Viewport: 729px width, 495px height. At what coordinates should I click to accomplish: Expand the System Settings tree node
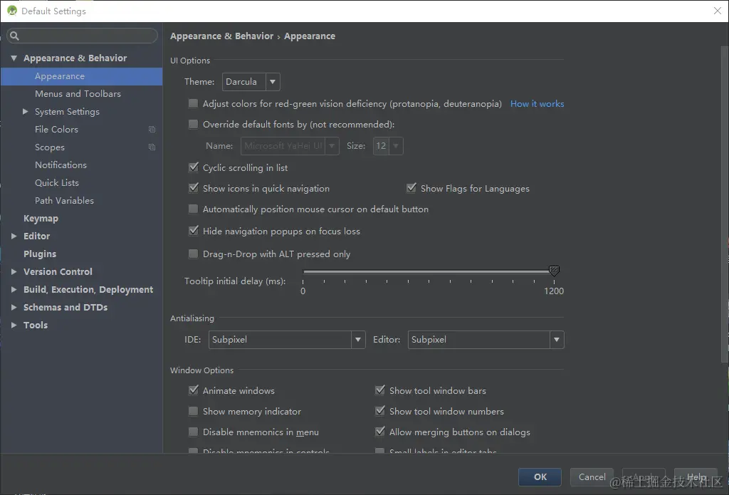[x=26, y=112]
